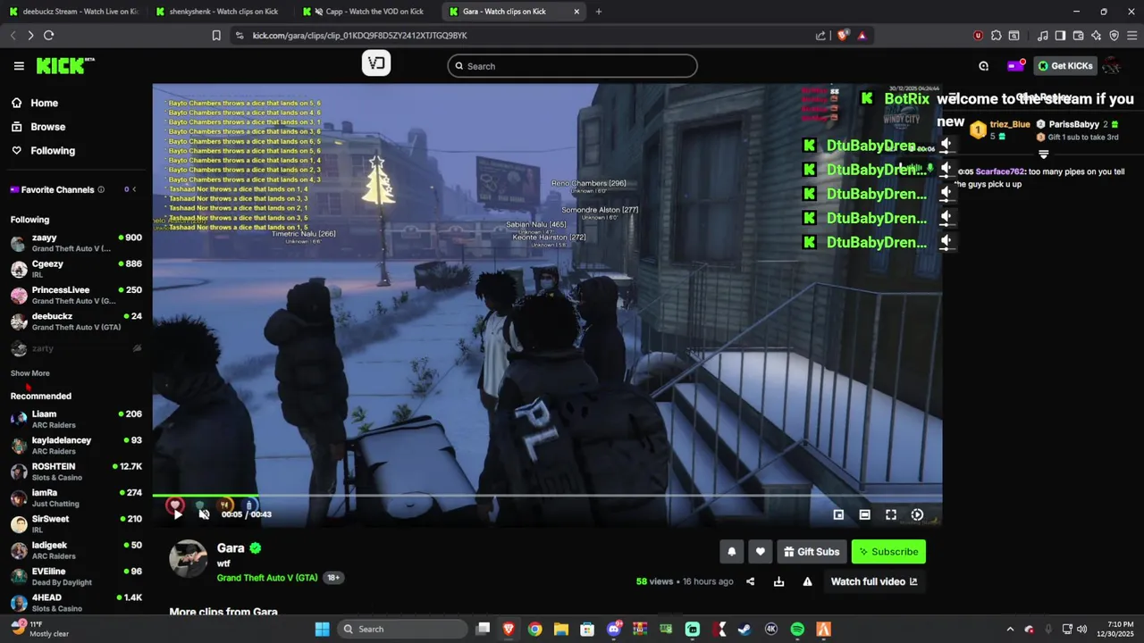Focus the Kick search field

(572, 66)
